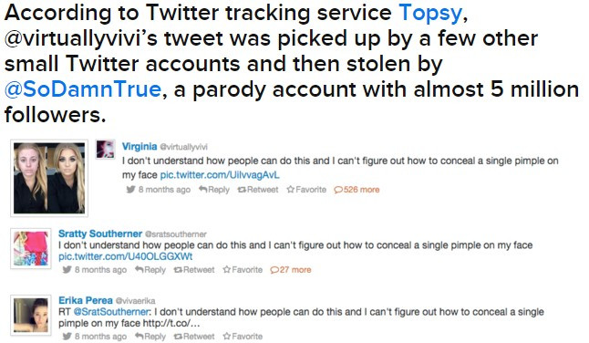Click Sratty Southerner's avatar image
Viewport: 589px width, 343px height.
pyautogui.click(x=31, y=248)
